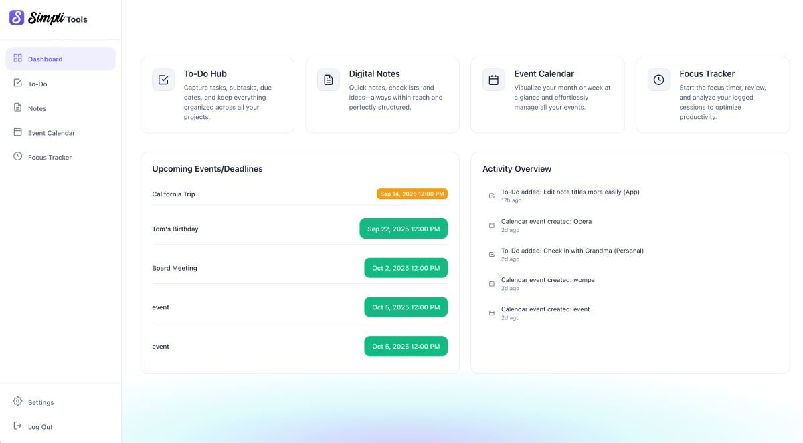Click the Digital Notes document icon
The image size is (803, 443).
click(x=329, y=80)
